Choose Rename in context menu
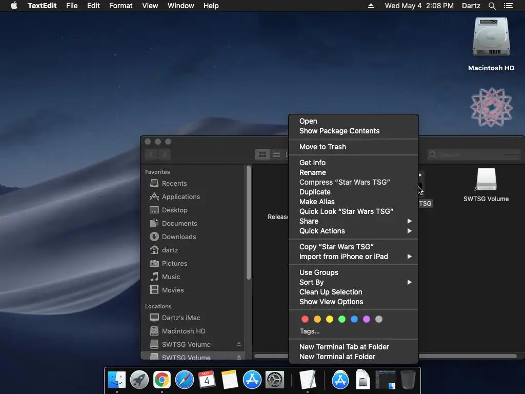This screenshot has width=525, height=394. tap(354, 172)
